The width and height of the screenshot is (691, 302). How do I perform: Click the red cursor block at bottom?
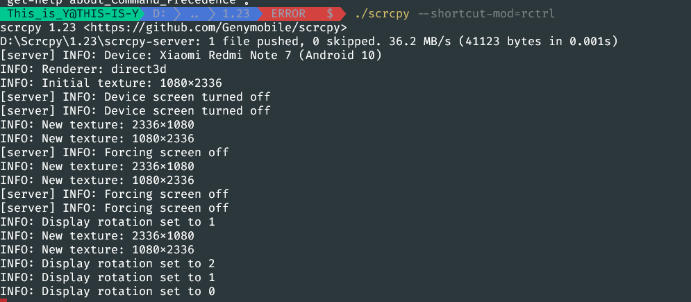pos(3,300)
